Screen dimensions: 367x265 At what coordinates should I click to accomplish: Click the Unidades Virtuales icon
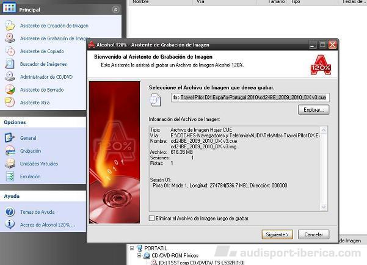coord(10,164)
